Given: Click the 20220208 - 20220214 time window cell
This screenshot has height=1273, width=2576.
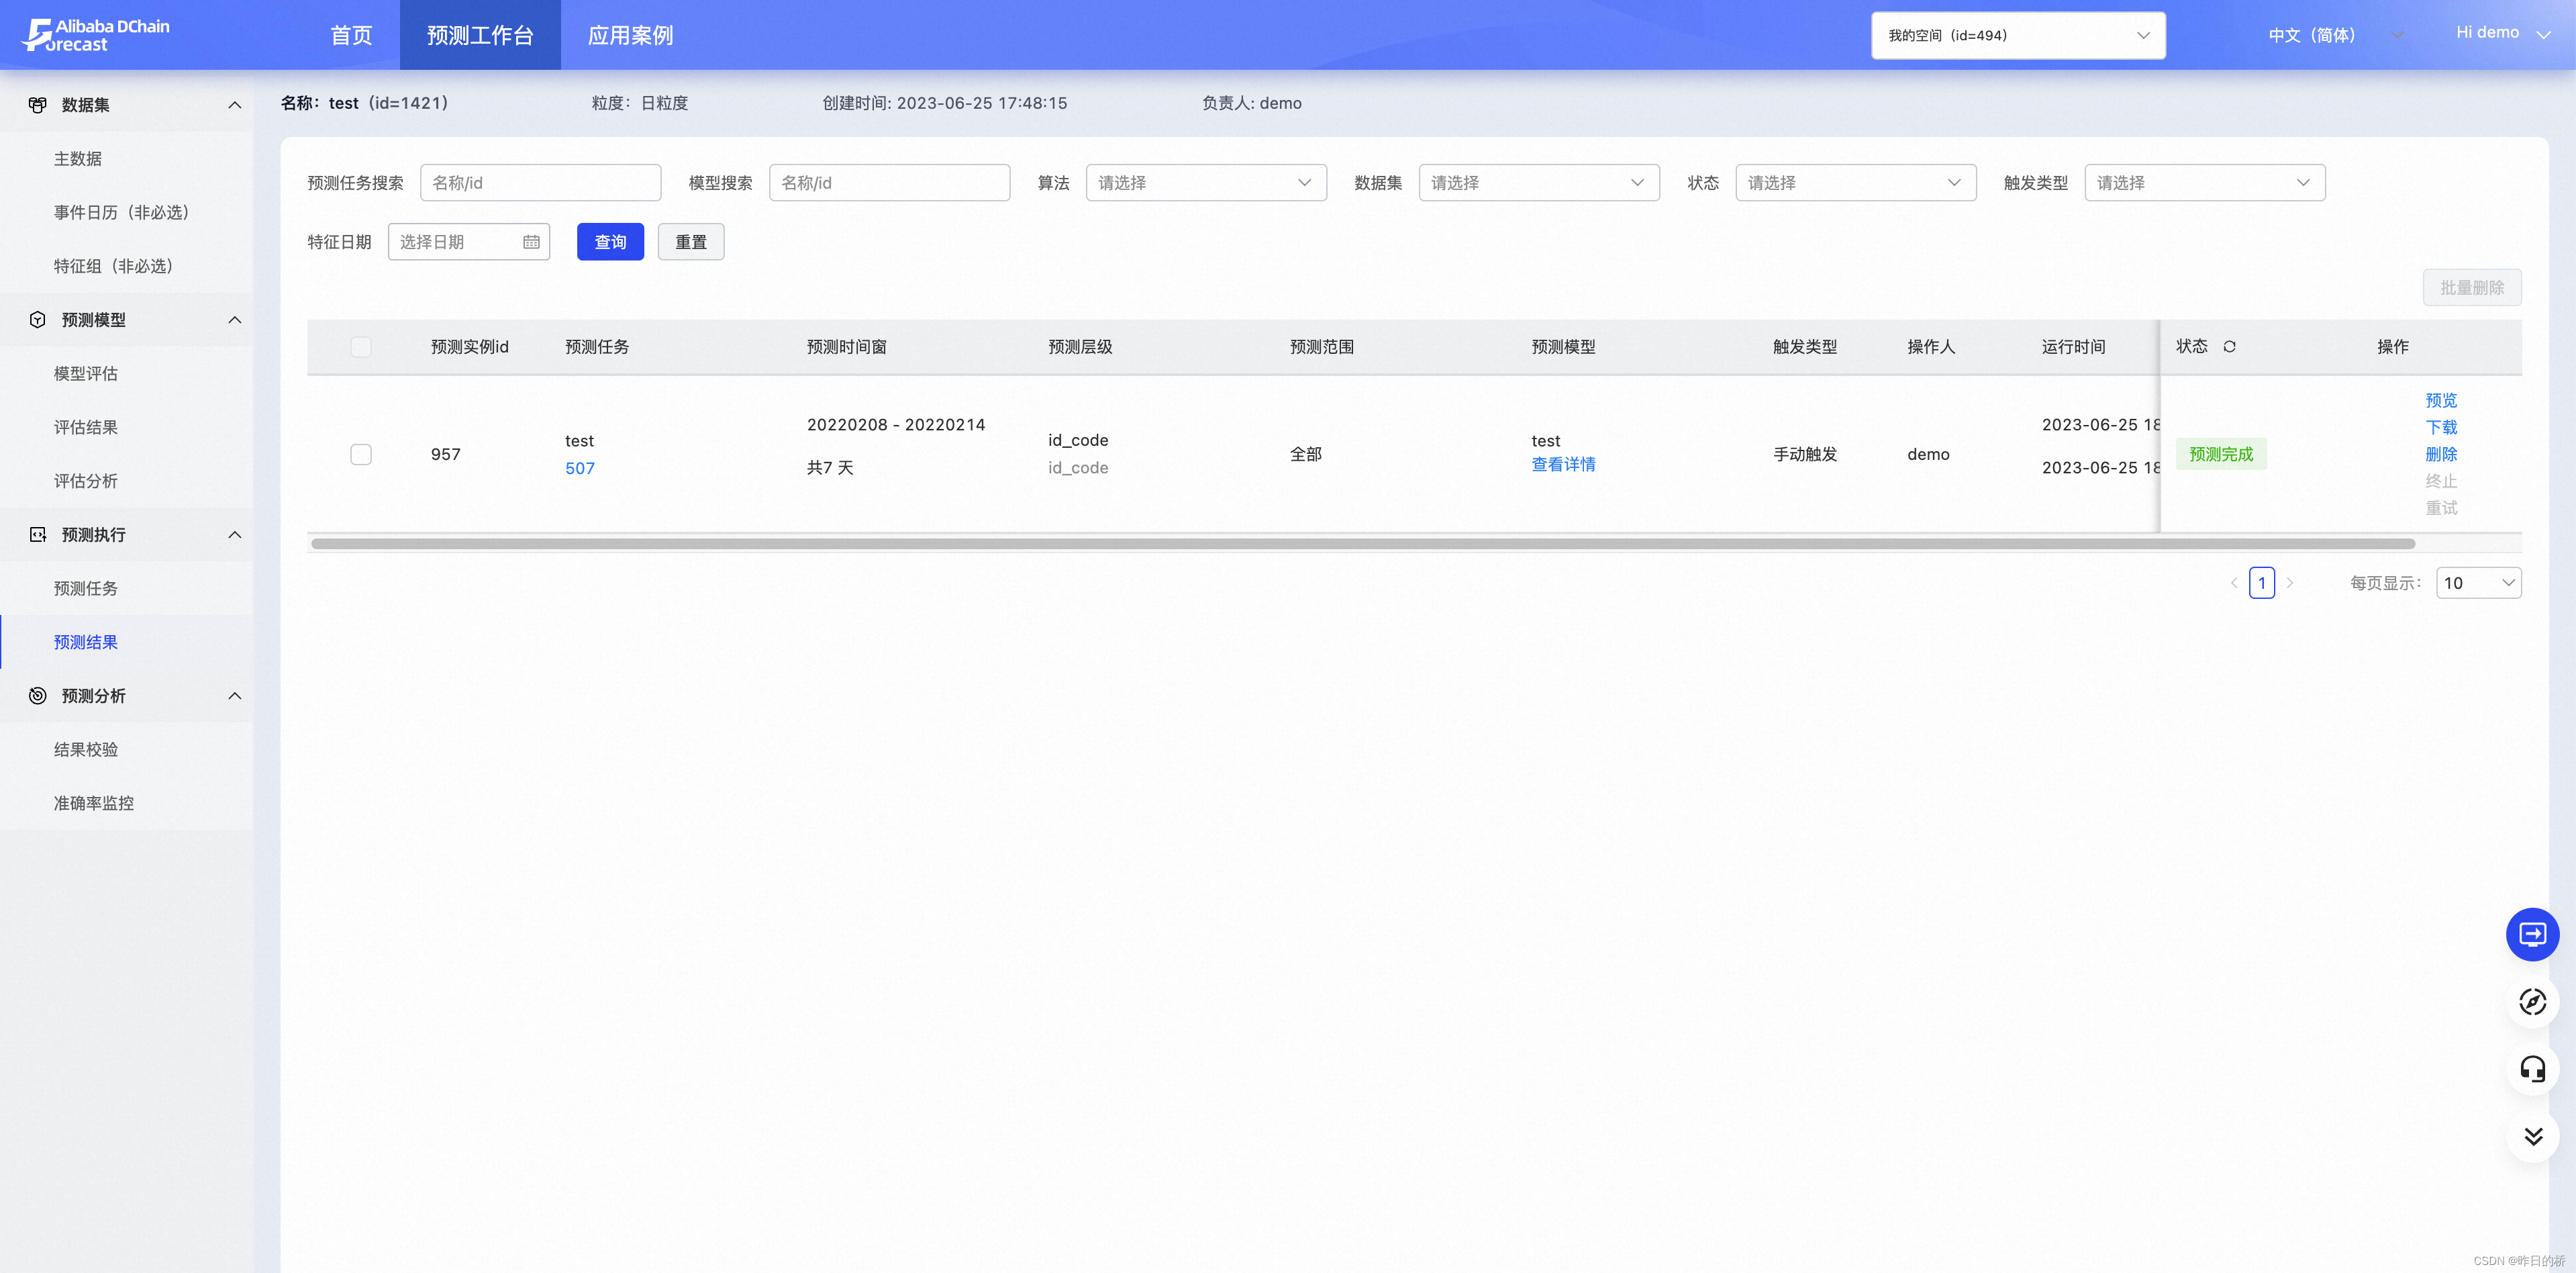Looking at the screenshot, I should pyautogui.click(x=896, y=425).
